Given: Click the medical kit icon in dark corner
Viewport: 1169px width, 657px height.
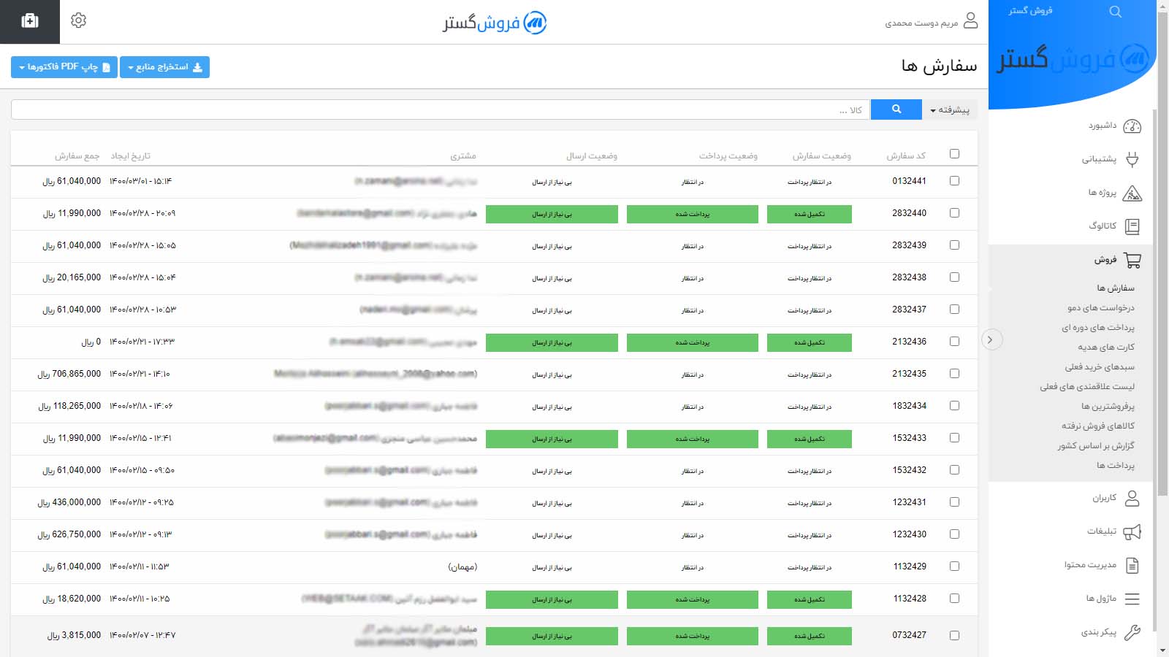Looking at the screenshot, I should 30,21.
